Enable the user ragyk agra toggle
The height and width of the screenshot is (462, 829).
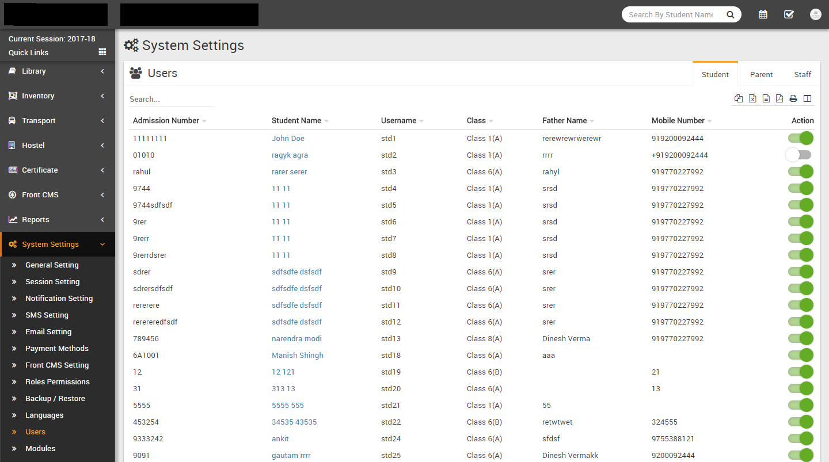click(799, 155)
